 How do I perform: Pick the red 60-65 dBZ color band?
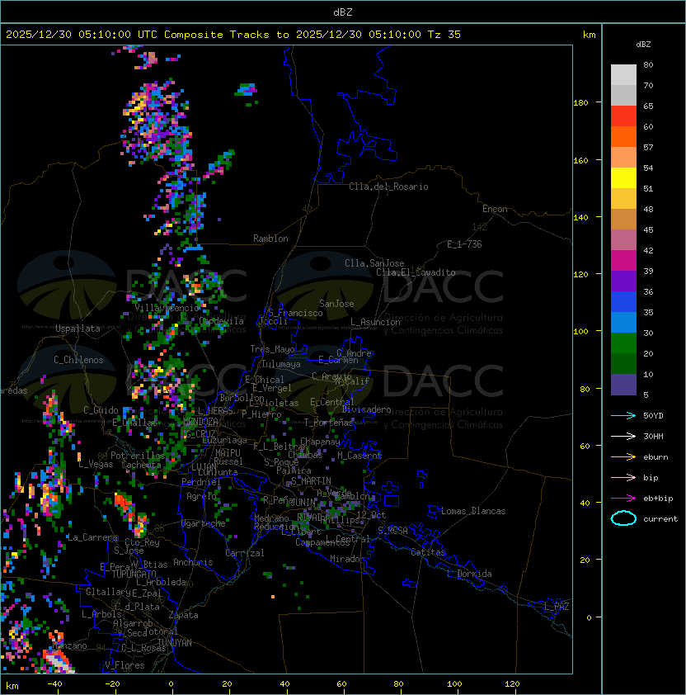pos(623,116)
